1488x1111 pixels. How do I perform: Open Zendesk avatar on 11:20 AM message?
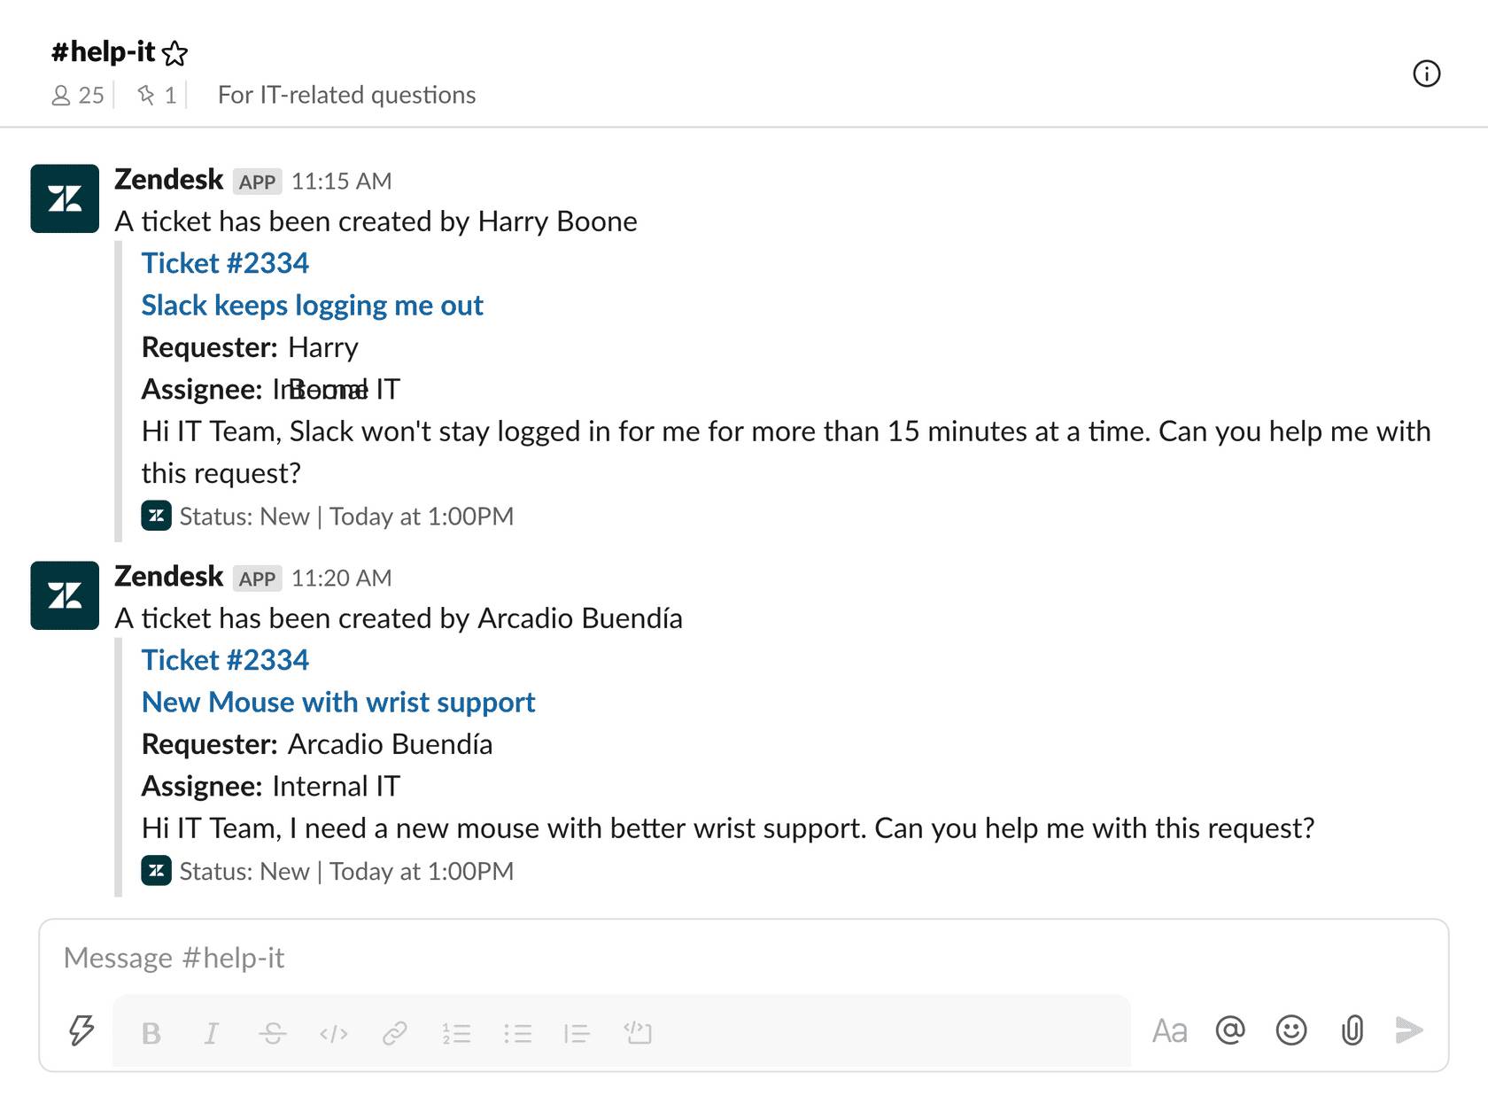point(65,595)
